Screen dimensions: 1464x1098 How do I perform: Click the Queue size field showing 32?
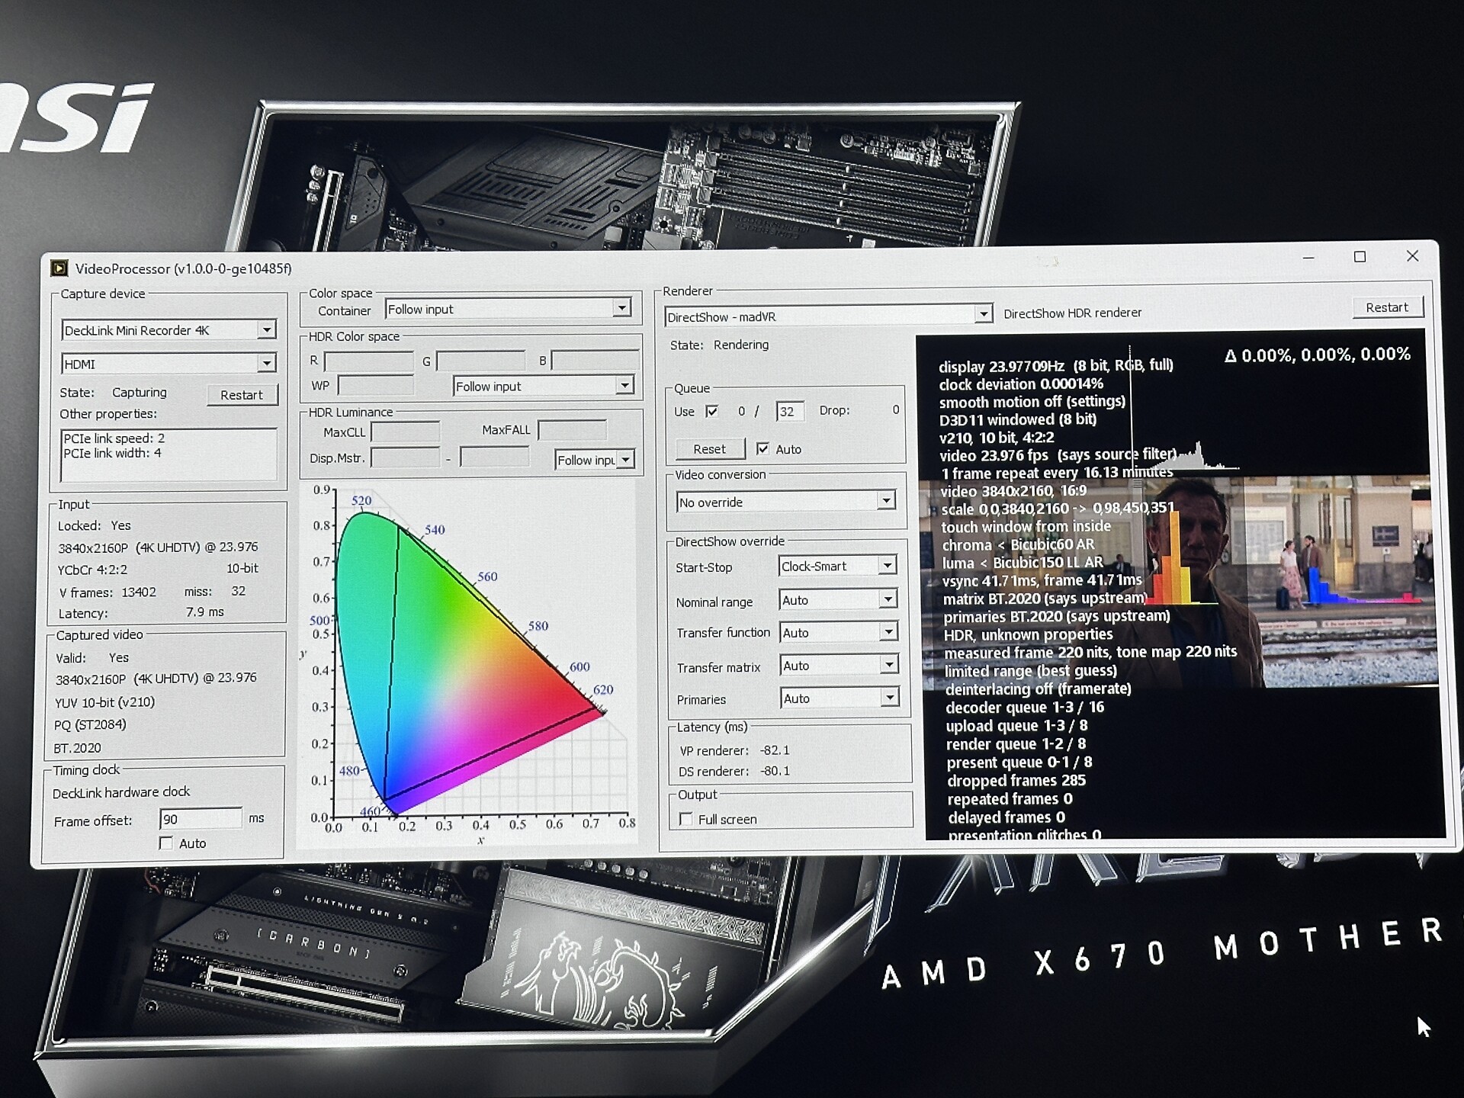point(788,412)
